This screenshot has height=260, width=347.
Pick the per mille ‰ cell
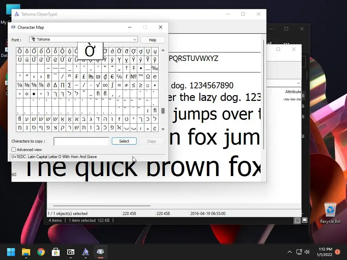(x=155, y=68)
